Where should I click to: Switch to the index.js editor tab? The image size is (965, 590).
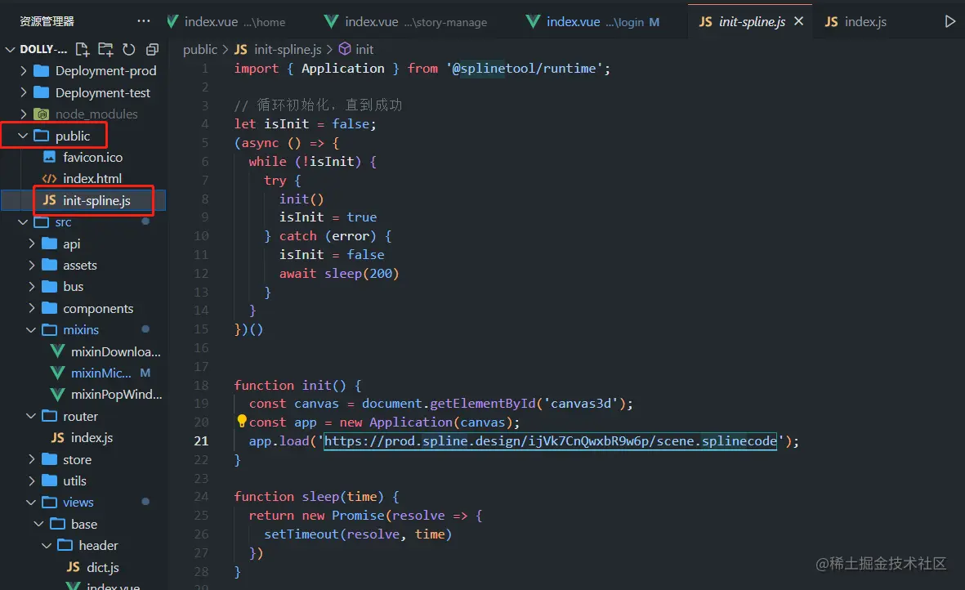click(856, 21)
